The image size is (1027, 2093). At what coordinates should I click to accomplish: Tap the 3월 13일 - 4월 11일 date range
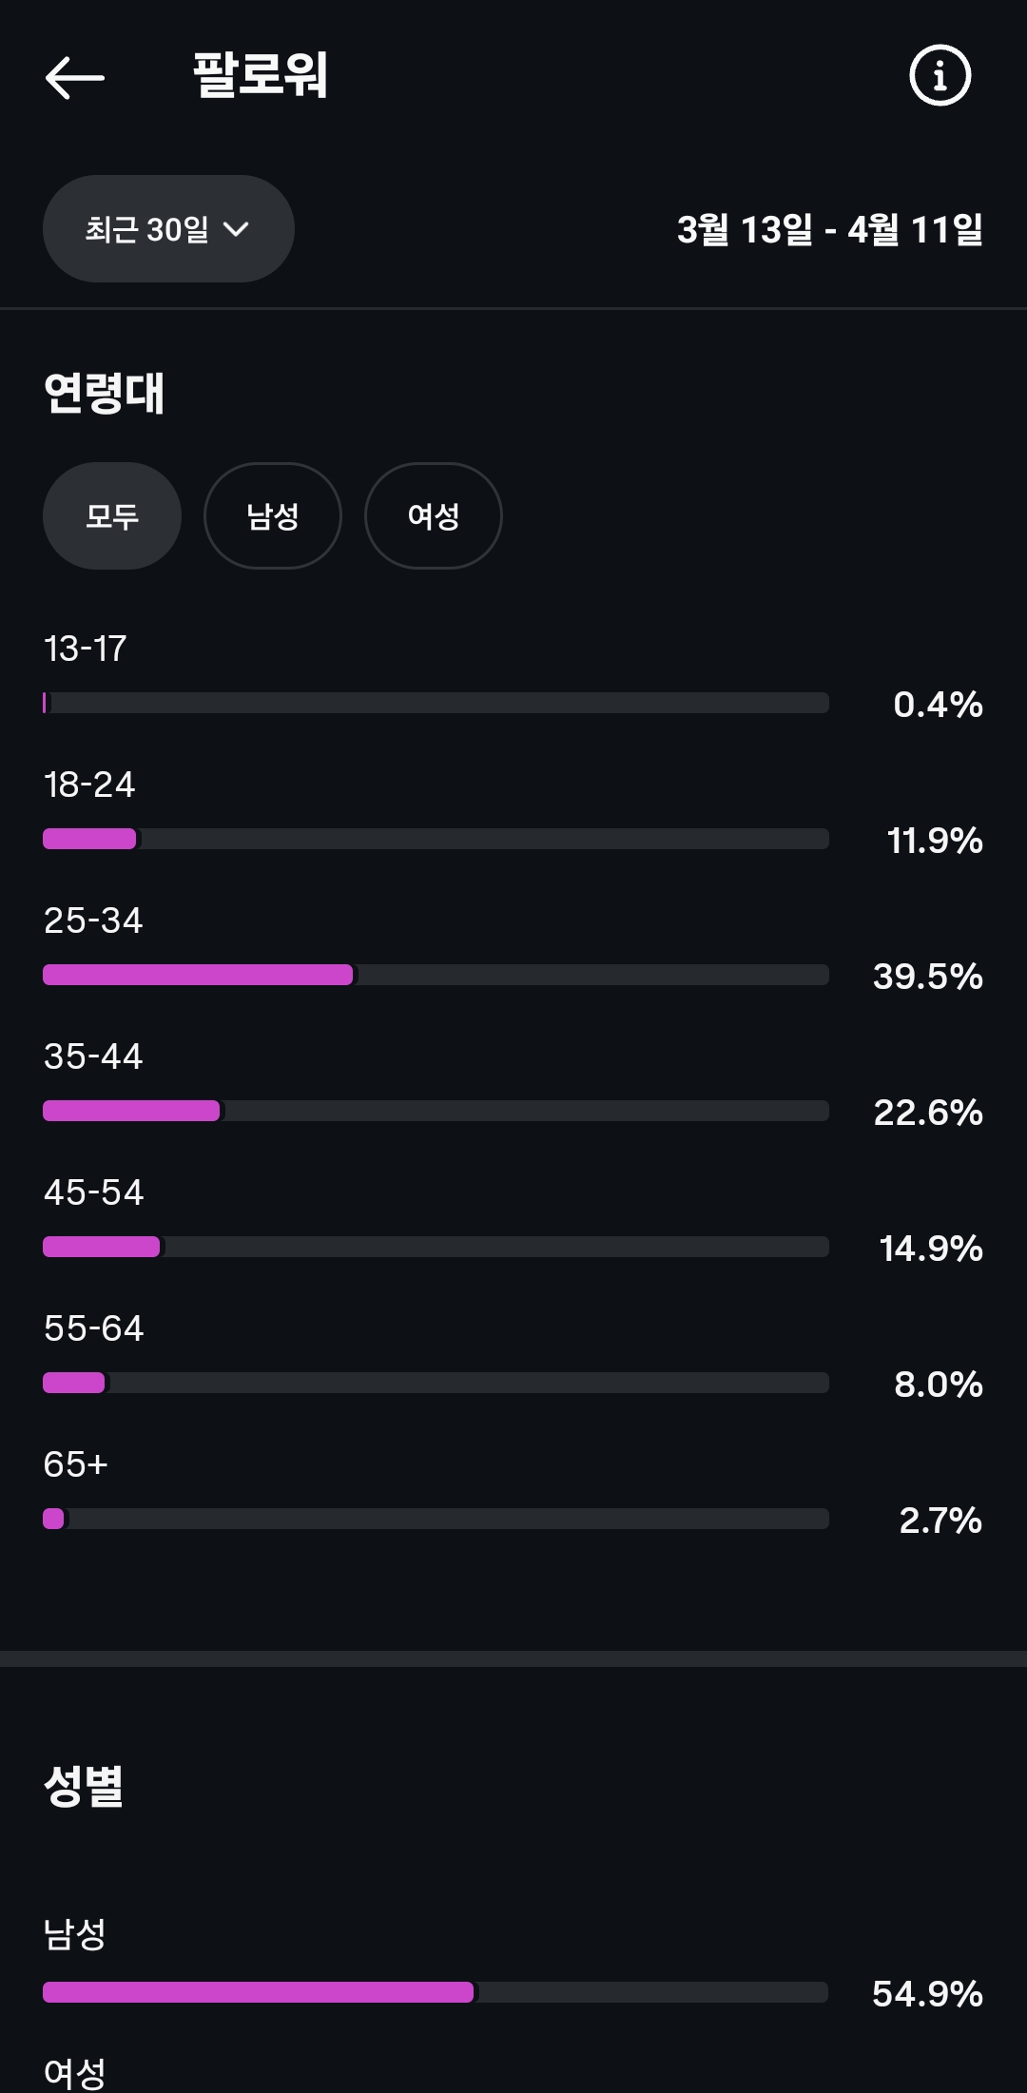pos(829,230)
